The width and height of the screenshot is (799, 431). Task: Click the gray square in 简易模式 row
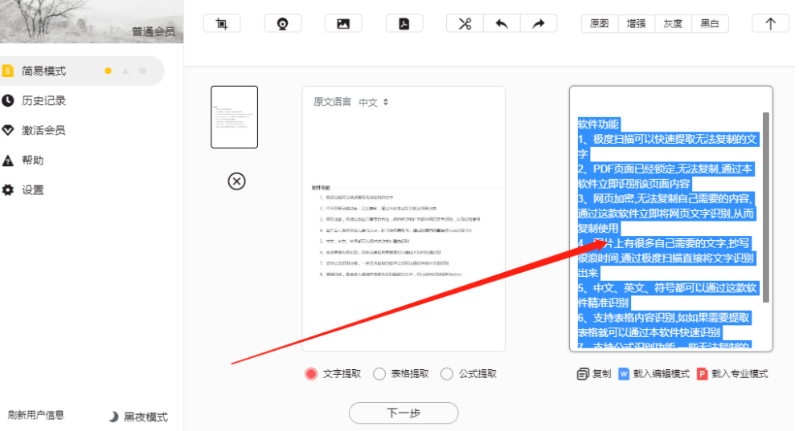click(x=143, y=71)
